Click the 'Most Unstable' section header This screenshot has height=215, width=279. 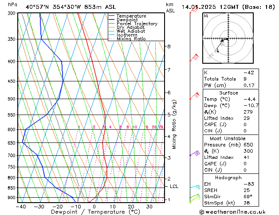tap(228, 138)
